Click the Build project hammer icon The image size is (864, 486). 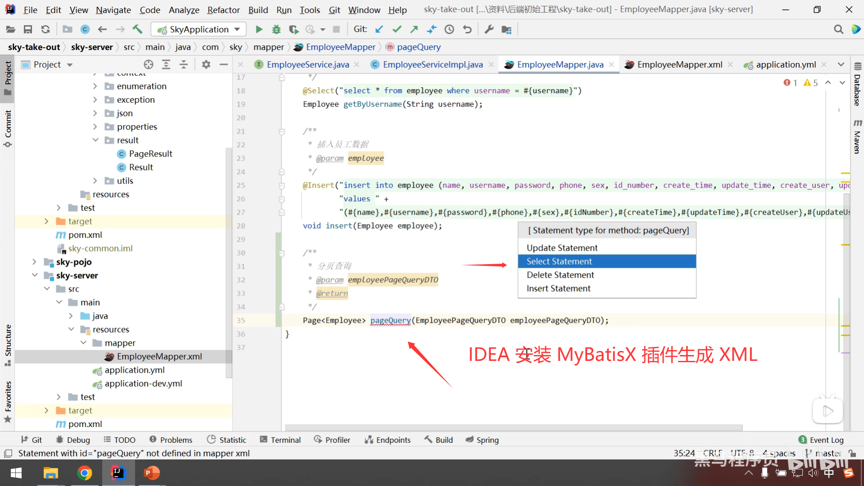[x=137, y=29]
